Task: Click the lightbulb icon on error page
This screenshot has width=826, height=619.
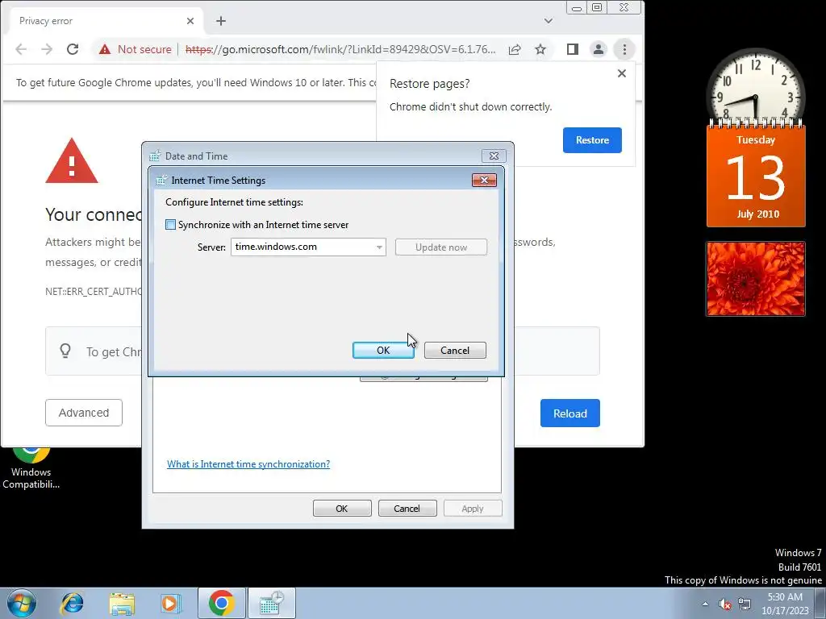Action: [65, 351]
